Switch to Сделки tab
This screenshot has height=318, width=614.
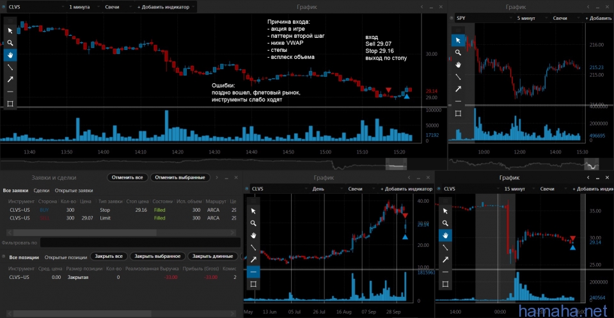click(42, 191)
